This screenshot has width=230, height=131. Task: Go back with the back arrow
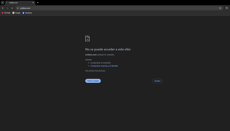pyautogui.click(x=3, y=8)
